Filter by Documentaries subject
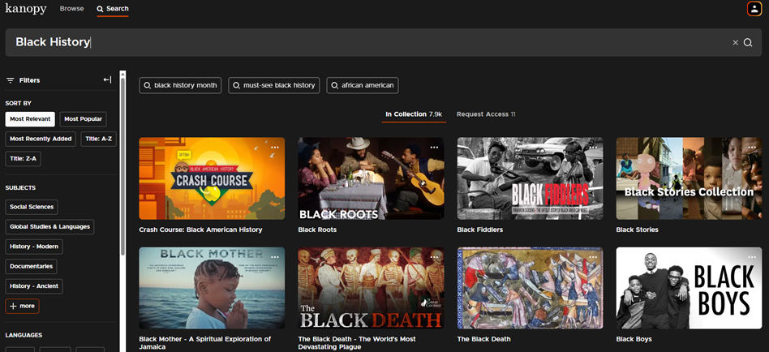Viewport: 769px width, 352px height. tap(32, 266)
